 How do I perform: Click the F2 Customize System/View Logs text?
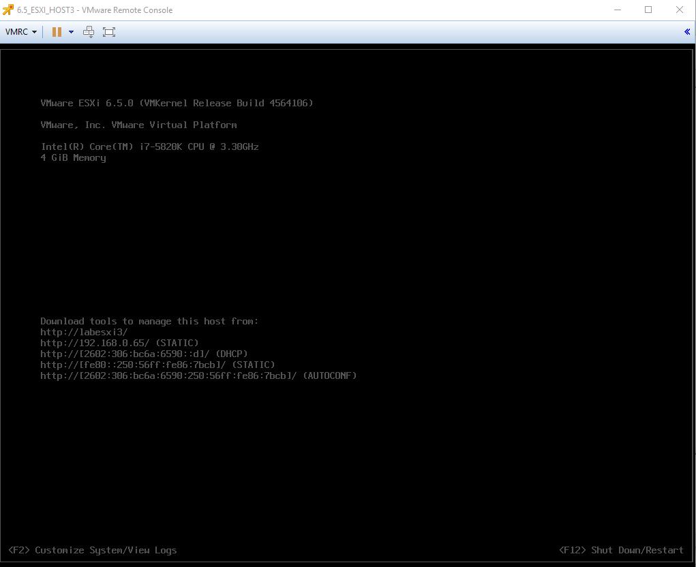pos(92,550)
